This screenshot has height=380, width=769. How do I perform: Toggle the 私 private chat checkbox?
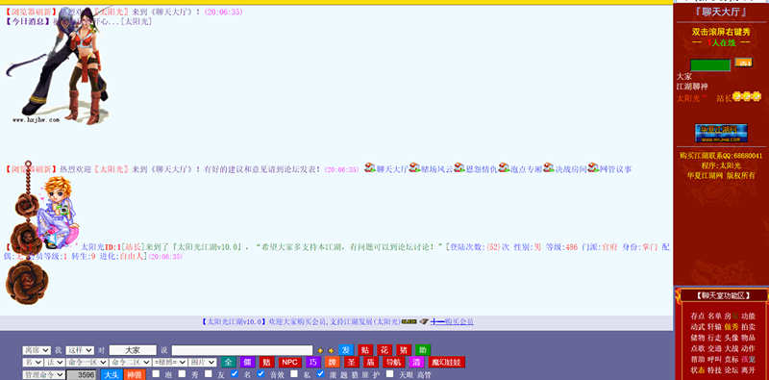point(294,374)
